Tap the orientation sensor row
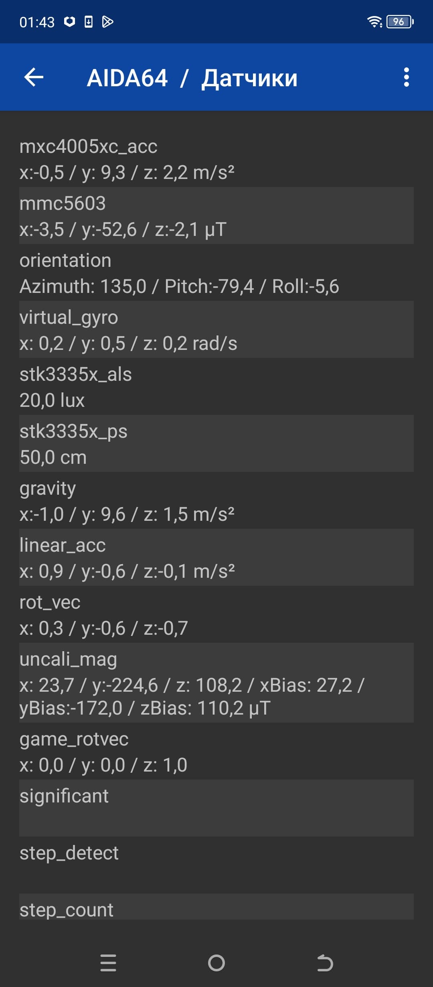This screenshot has width=433, height=987. [x=216, y=273]
